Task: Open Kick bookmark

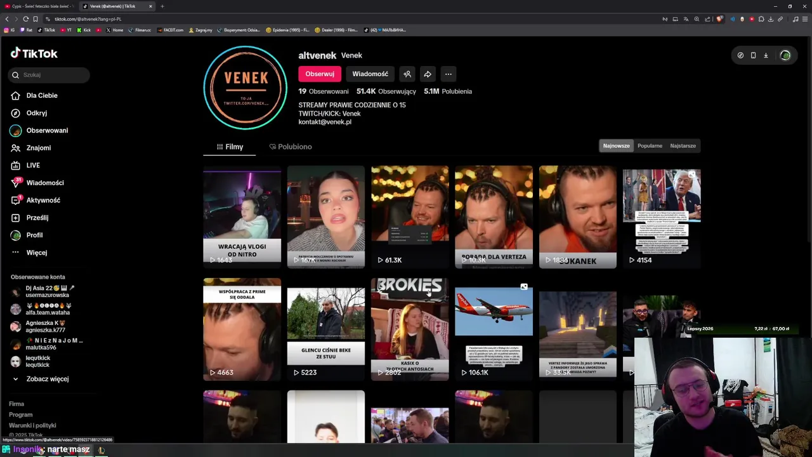Action: pyautogui.click(x=84, y=30)
